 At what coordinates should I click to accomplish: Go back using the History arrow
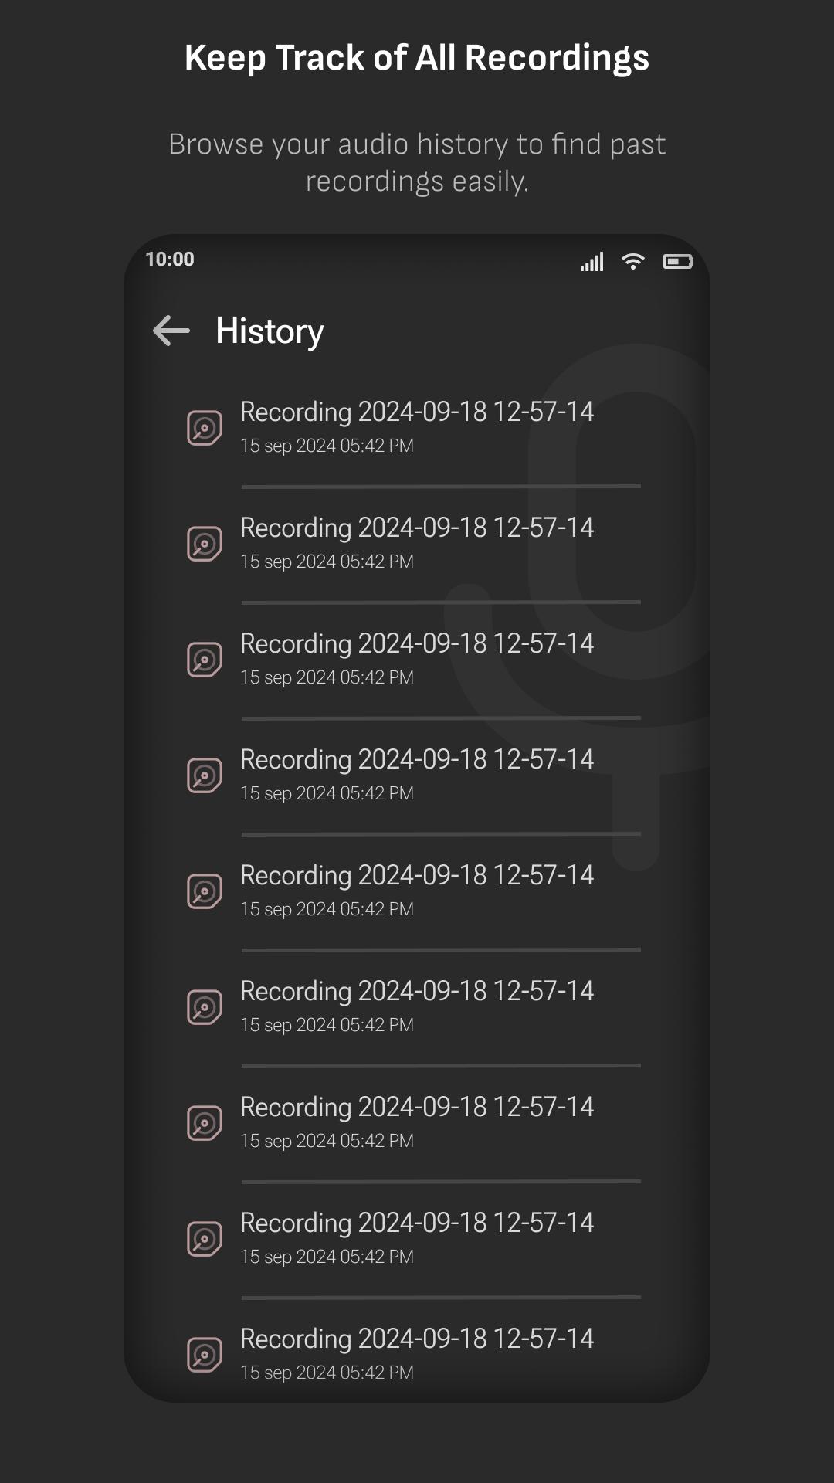pyautogui.click(x=171, y=331)
